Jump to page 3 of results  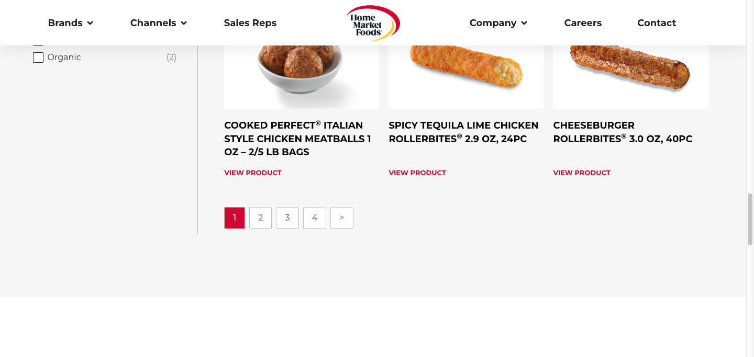(287, 218)
